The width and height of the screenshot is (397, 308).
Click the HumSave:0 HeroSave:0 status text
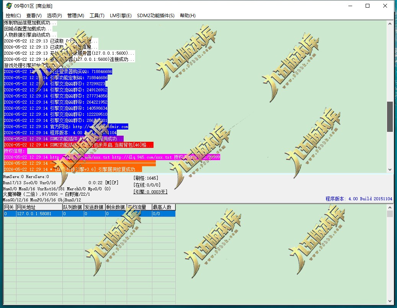click(26, 177)
